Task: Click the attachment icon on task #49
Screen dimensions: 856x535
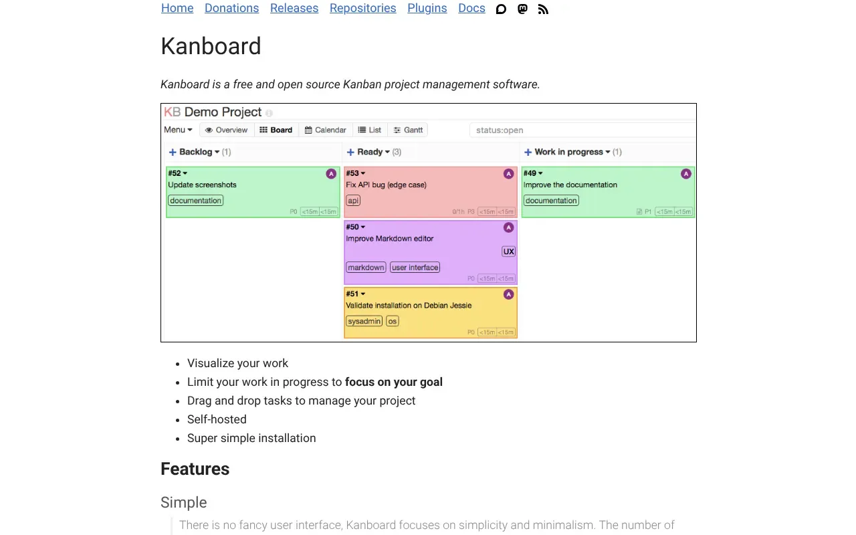Action: [x=639, y=211]
